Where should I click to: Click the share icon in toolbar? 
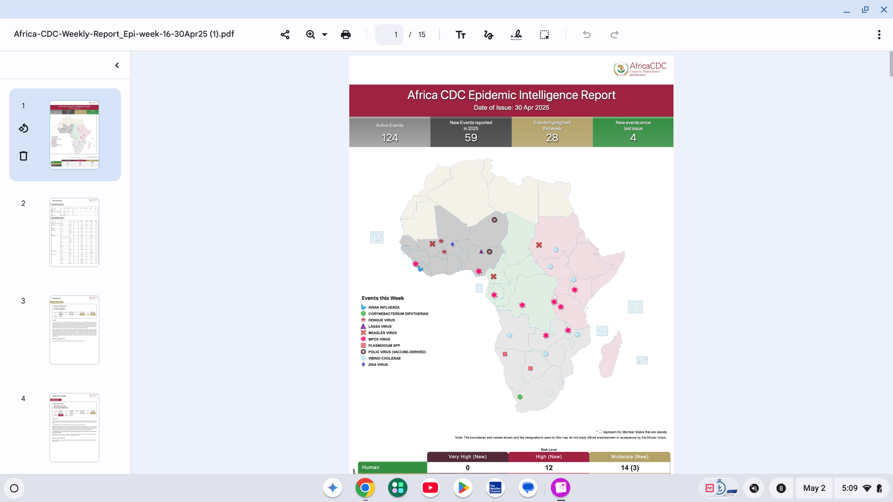point(285,35)
